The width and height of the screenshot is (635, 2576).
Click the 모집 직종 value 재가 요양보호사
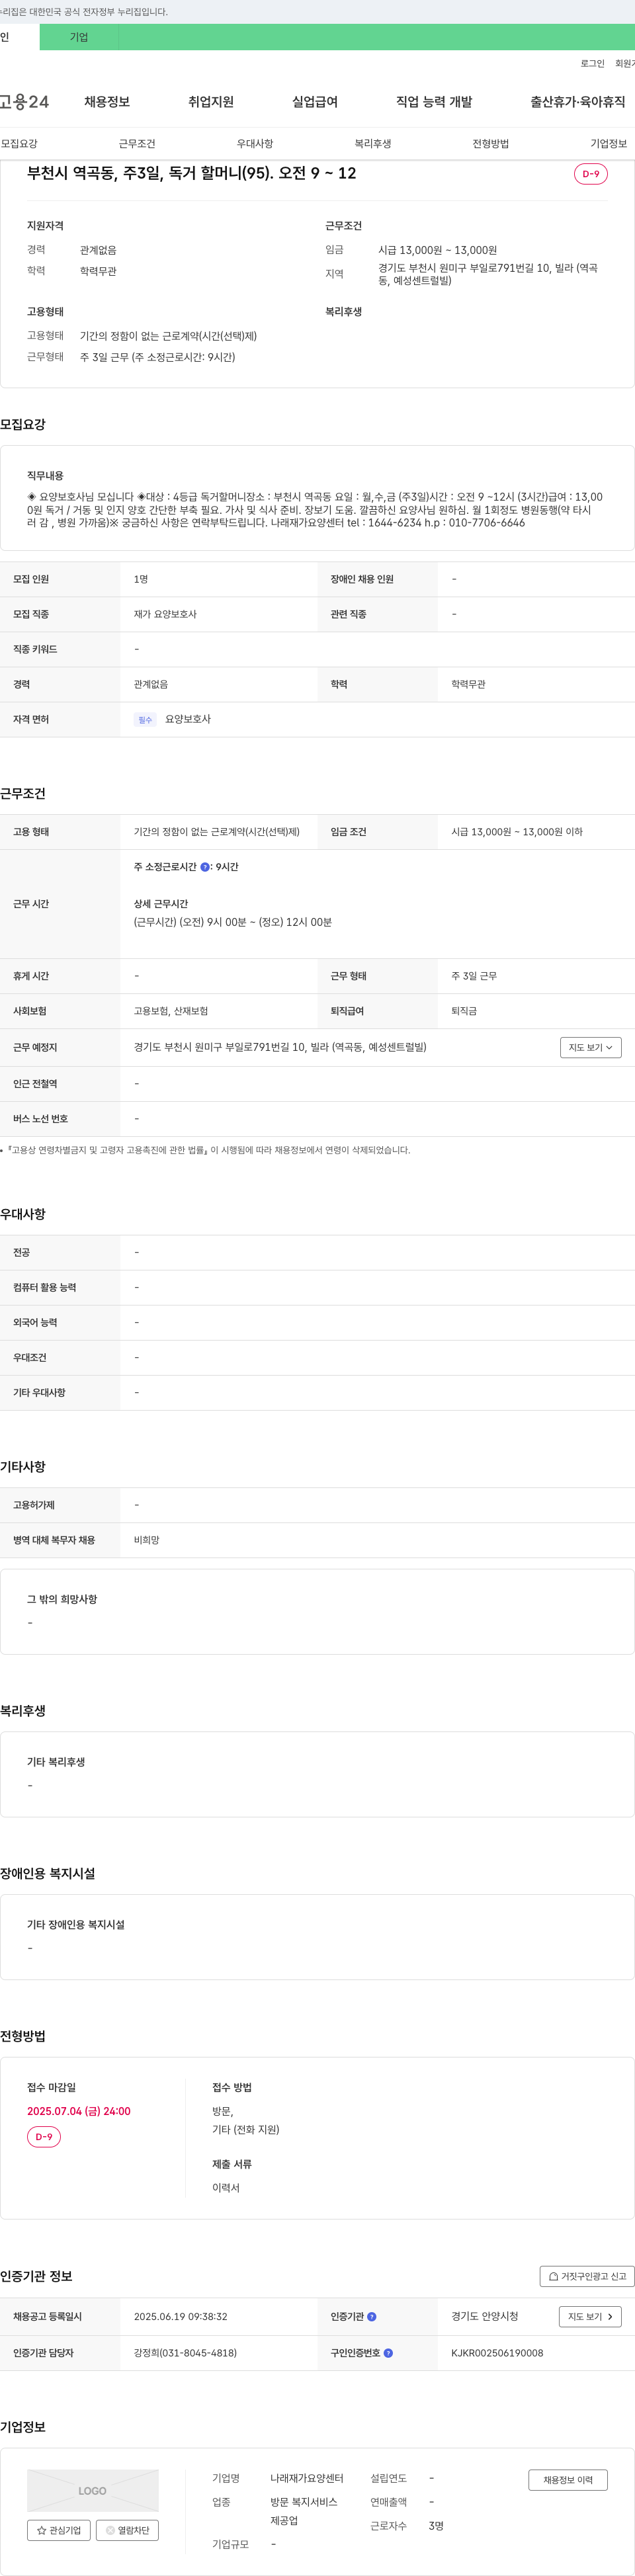point(165,614)
